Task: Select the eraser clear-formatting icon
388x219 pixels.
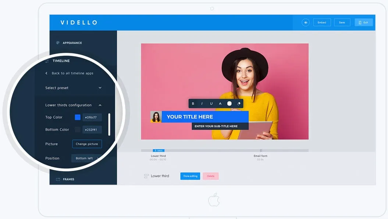Action: (239, 104)
